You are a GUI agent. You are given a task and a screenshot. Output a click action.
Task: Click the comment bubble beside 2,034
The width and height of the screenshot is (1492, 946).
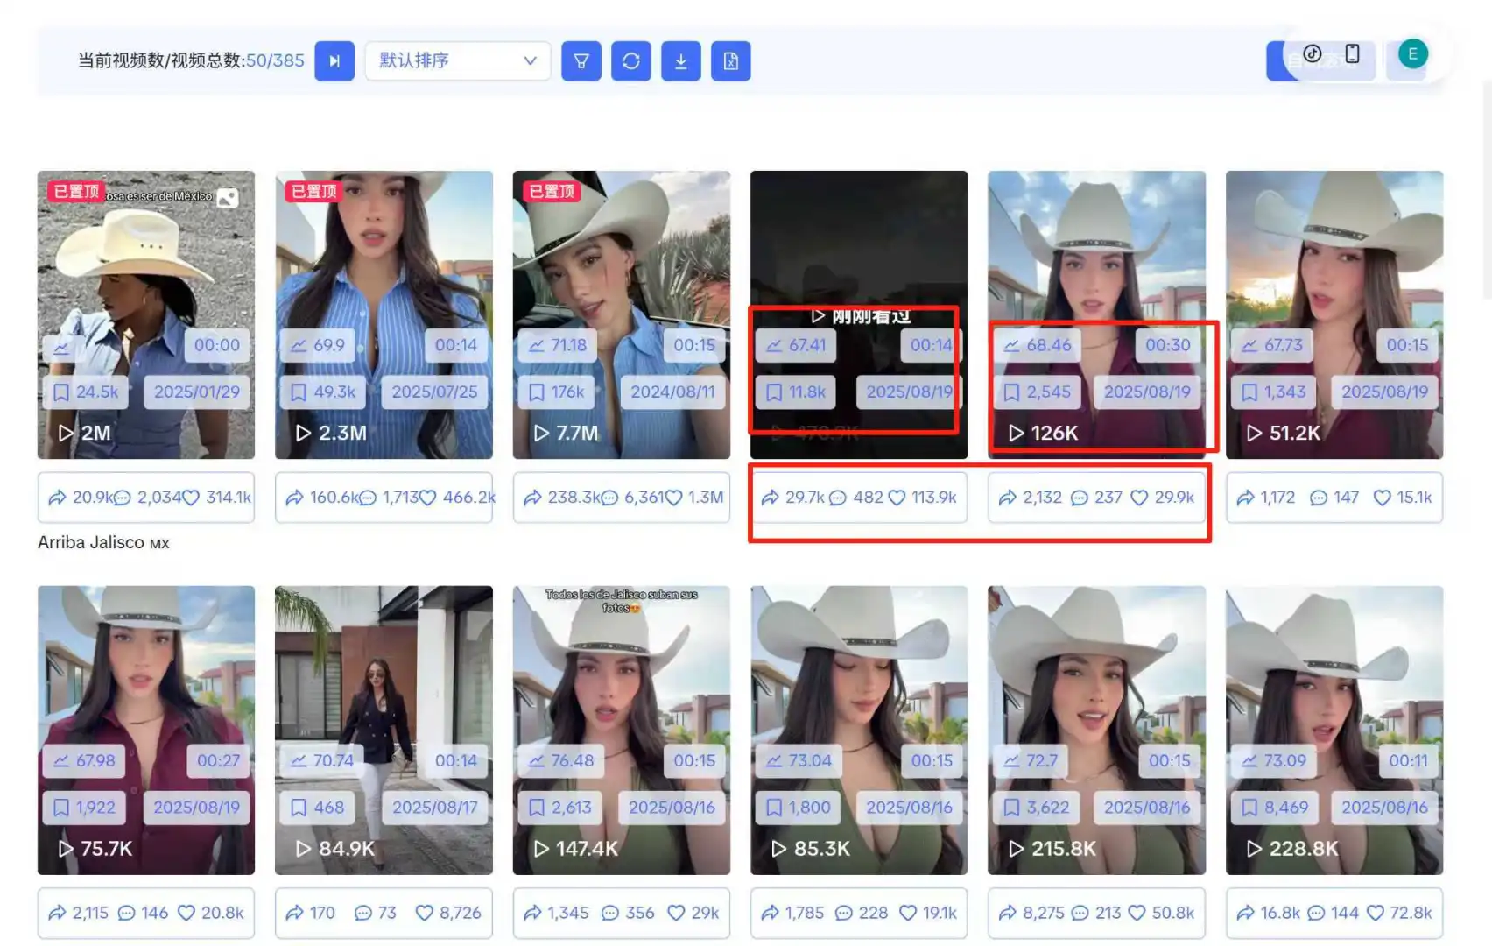(123, 498)
